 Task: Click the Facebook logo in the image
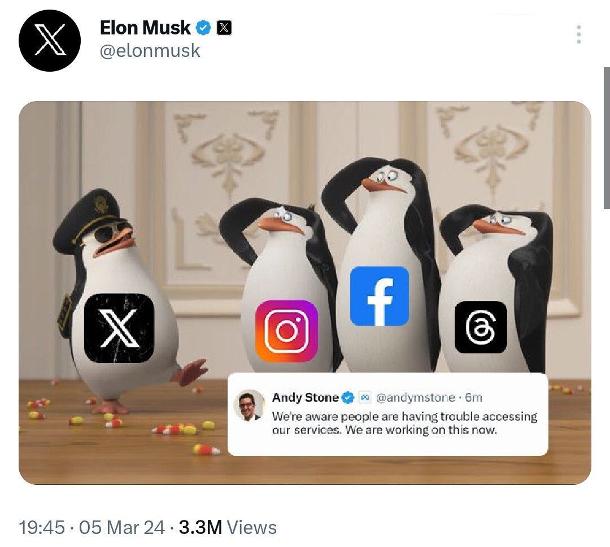[x=379, y=296]
